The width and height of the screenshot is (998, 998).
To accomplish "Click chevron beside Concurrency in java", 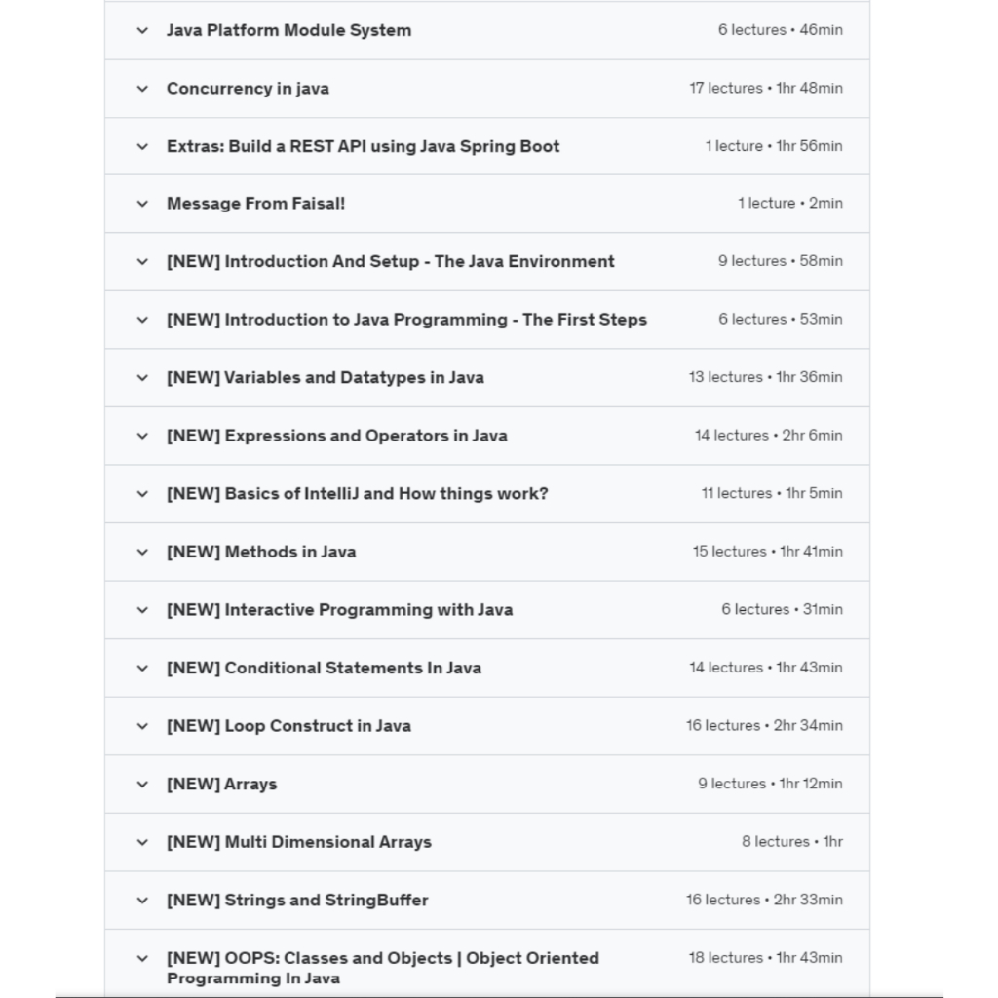I will click(x=142, y=89).
